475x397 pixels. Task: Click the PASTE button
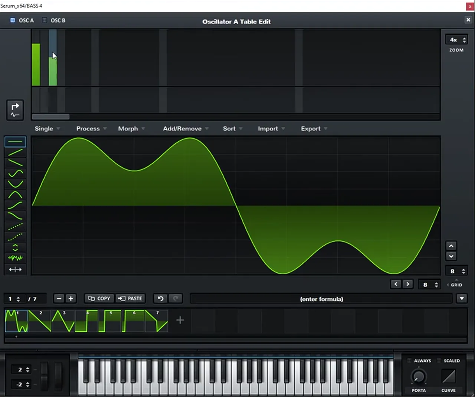coord(130,298)
